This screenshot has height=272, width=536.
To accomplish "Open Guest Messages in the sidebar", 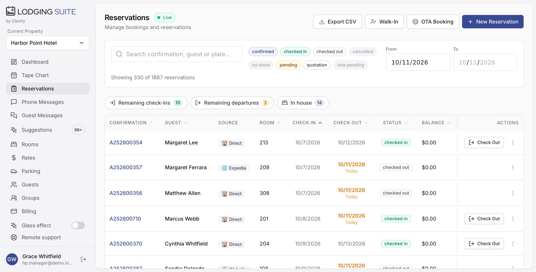I will tap(48, 116).
